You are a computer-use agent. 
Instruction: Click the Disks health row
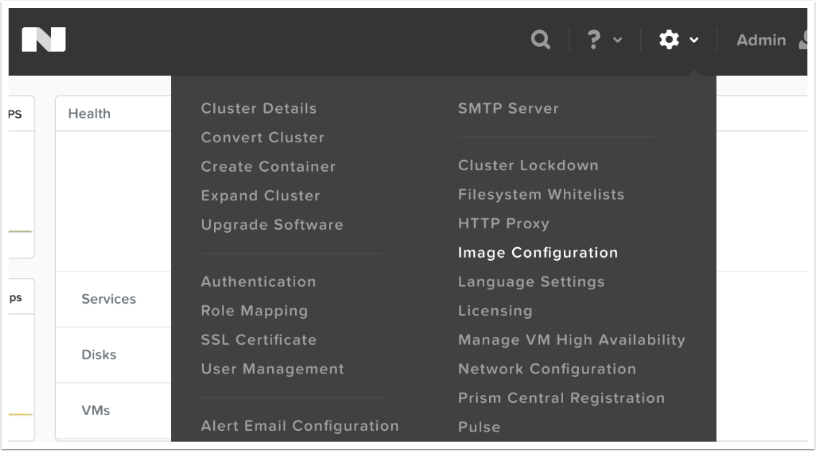point(98,355)
